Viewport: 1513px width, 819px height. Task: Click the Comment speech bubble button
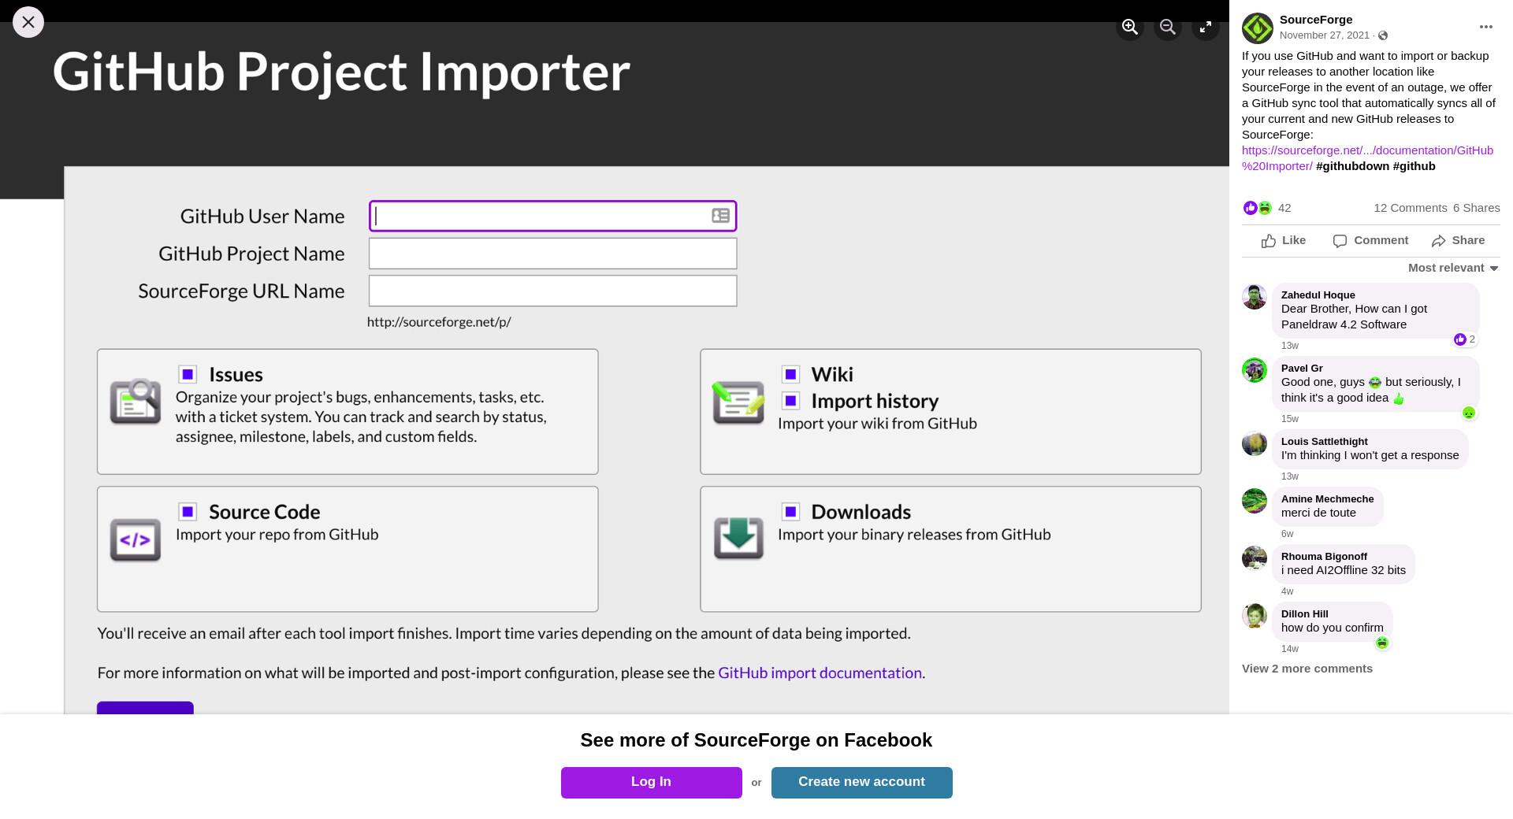click(x=1370, y=241)
